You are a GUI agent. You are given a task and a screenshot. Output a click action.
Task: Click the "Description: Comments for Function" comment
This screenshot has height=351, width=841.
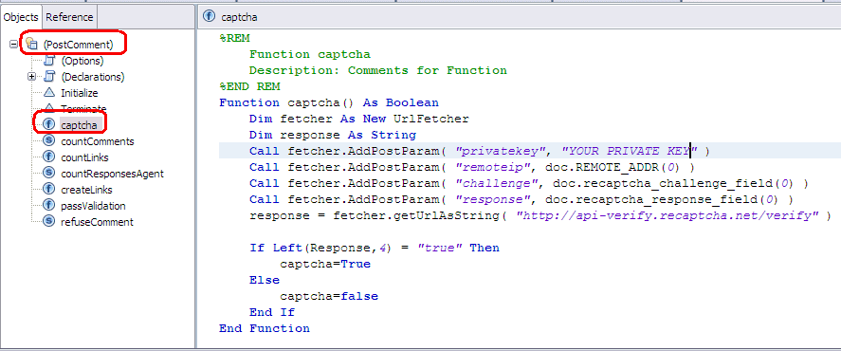coord(378,70)
